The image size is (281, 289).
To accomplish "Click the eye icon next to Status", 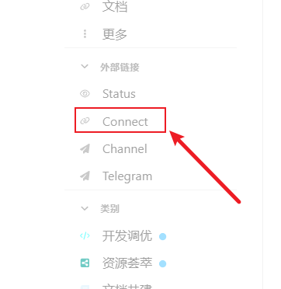I will [x=85, y=93].
